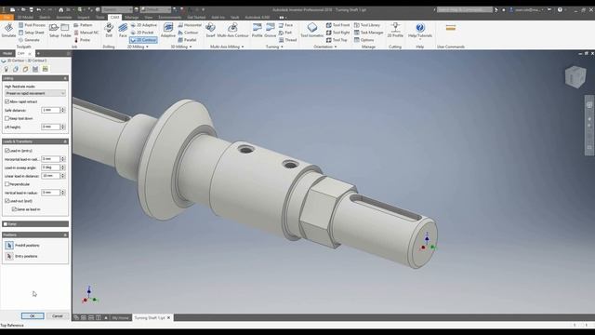Choose 3D Adaptive milling icon
Image resolution: width=595 pixels, height=335 pixels.
pos(167,30)
